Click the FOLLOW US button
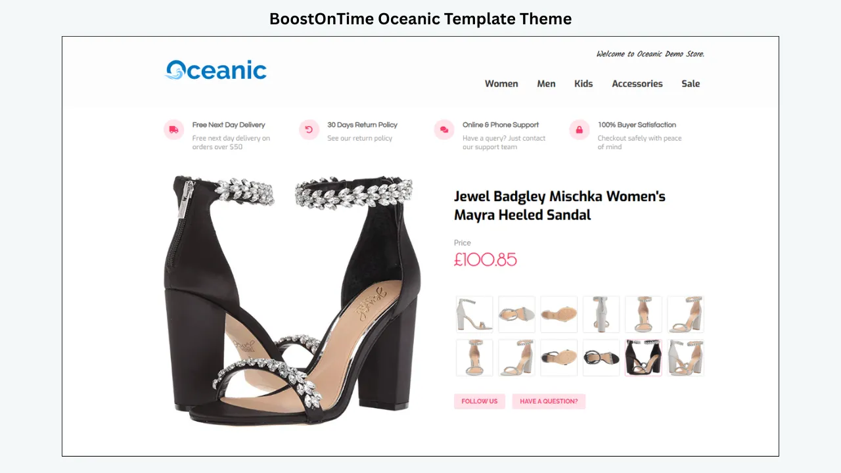Viewport: 841px width, 473px height. 480,401
